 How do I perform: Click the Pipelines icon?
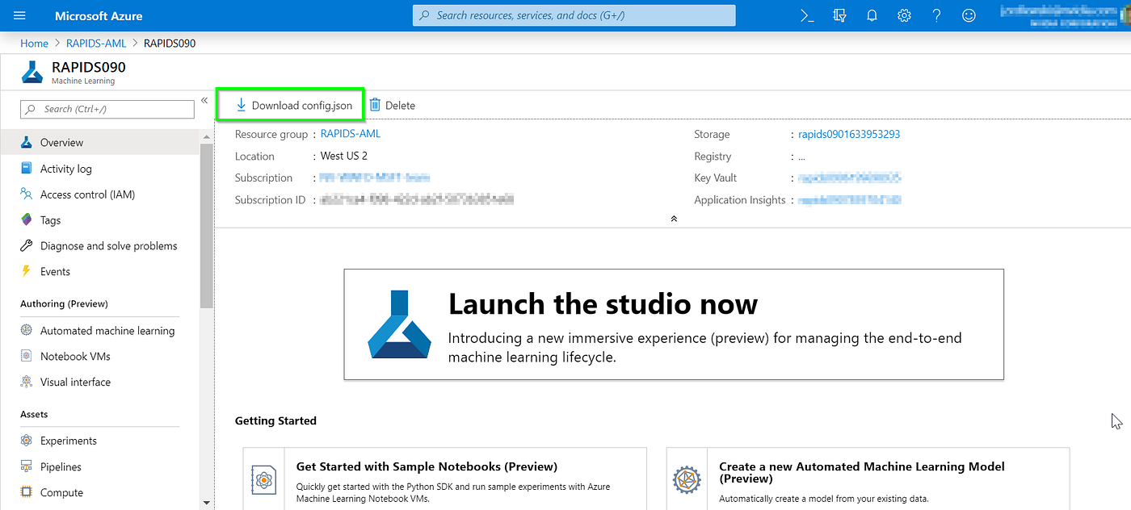[26, 466]
